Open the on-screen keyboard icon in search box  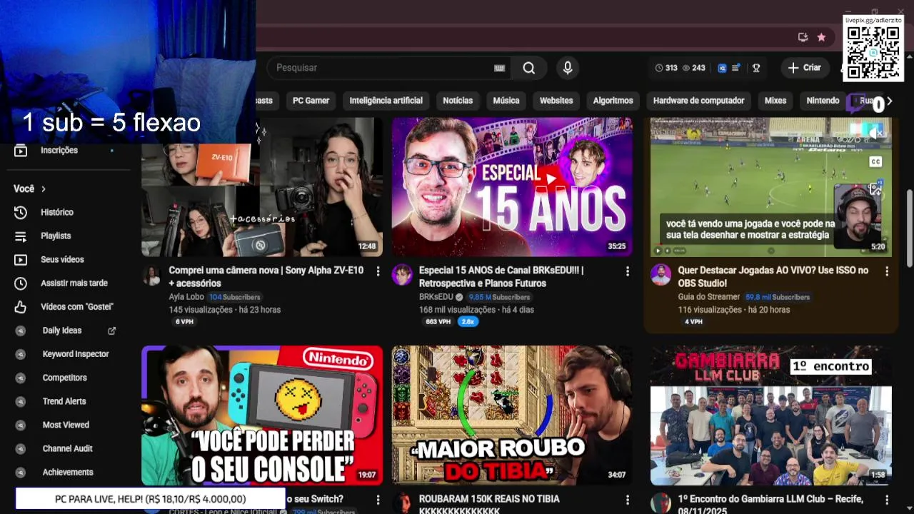pos(499,68)
